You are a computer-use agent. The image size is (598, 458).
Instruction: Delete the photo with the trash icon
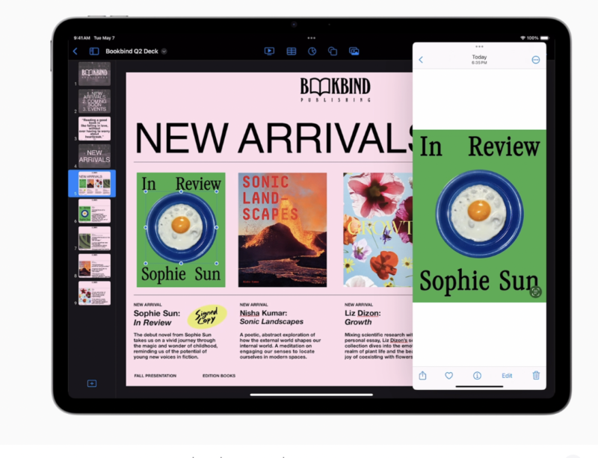point(536,376)
